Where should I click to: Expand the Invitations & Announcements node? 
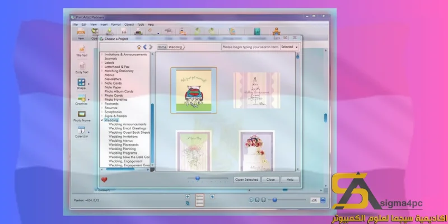(102, 54)
